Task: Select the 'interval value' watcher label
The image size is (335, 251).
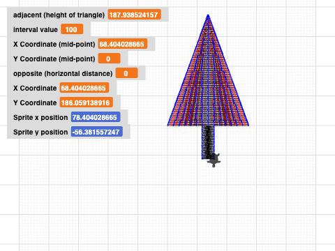Action: [36, 29]
